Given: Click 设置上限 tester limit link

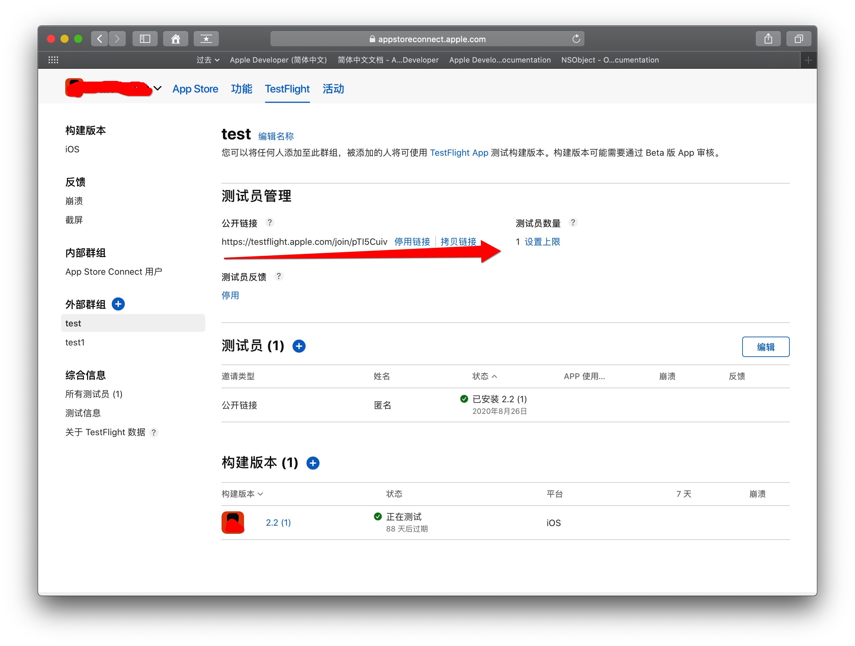Looking at the screenshot, I should click(542, 242).
